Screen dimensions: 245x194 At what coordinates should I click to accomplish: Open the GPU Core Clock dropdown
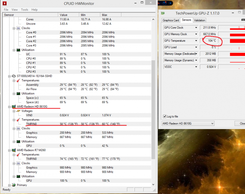196,27
